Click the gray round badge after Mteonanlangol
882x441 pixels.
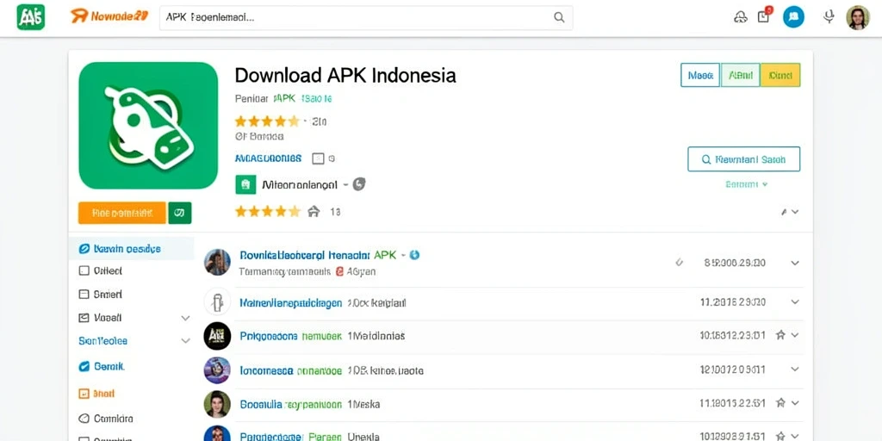pyautogui.click(x=359, y=184)
